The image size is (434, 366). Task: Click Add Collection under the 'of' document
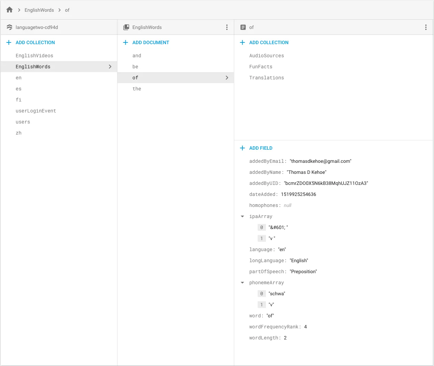(269, 42)
